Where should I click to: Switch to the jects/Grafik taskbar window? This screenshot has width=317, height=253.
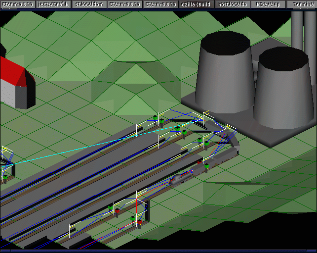pos(54,4)
